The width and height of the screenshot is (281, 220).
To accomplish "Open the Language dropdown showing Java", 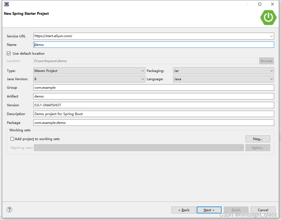I will point(223,79).
